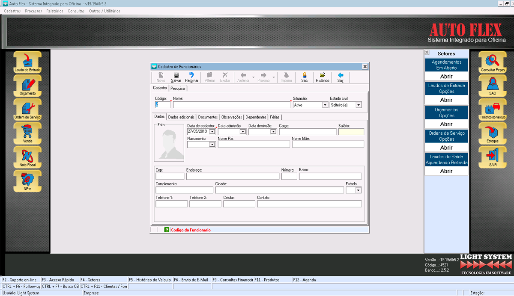Screen dimensions: 514x296
Task: Click the Excluir toolbar button
Action: point(225,77)
